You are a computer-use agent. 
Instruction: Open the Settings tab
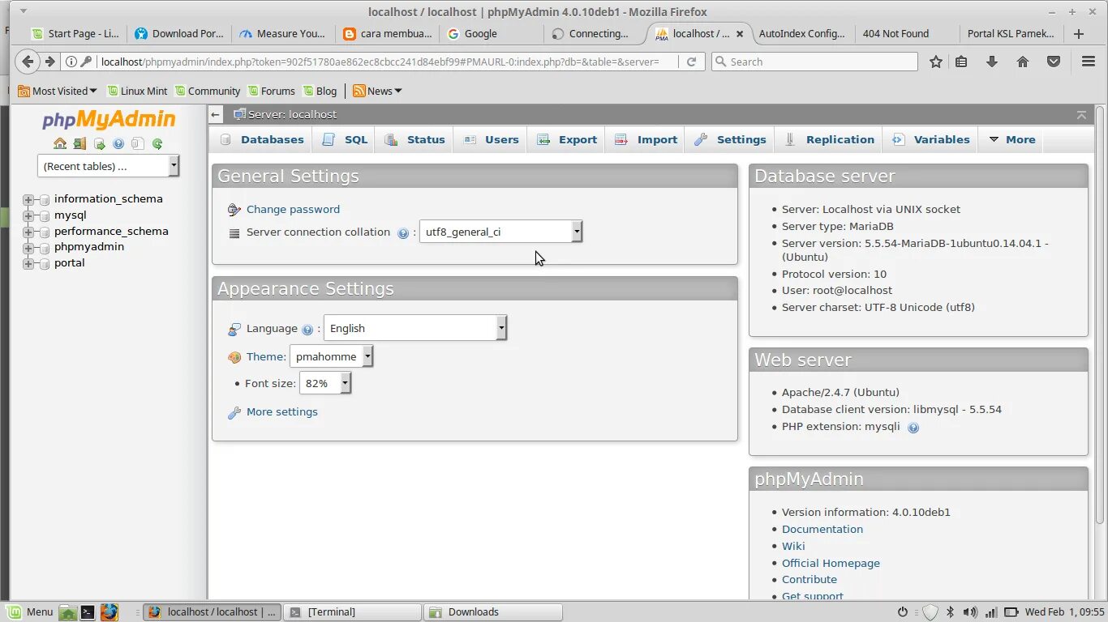(x=730, y=139)
